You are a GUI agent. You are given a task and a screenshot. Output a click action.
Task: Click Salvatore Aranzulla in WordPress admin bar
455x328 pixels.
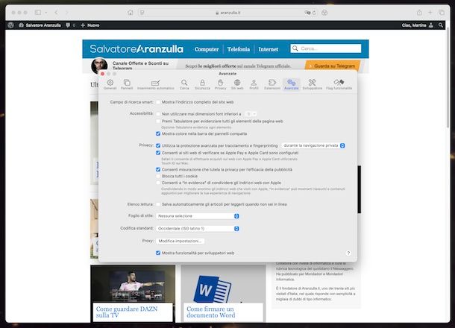click(40, 25)
